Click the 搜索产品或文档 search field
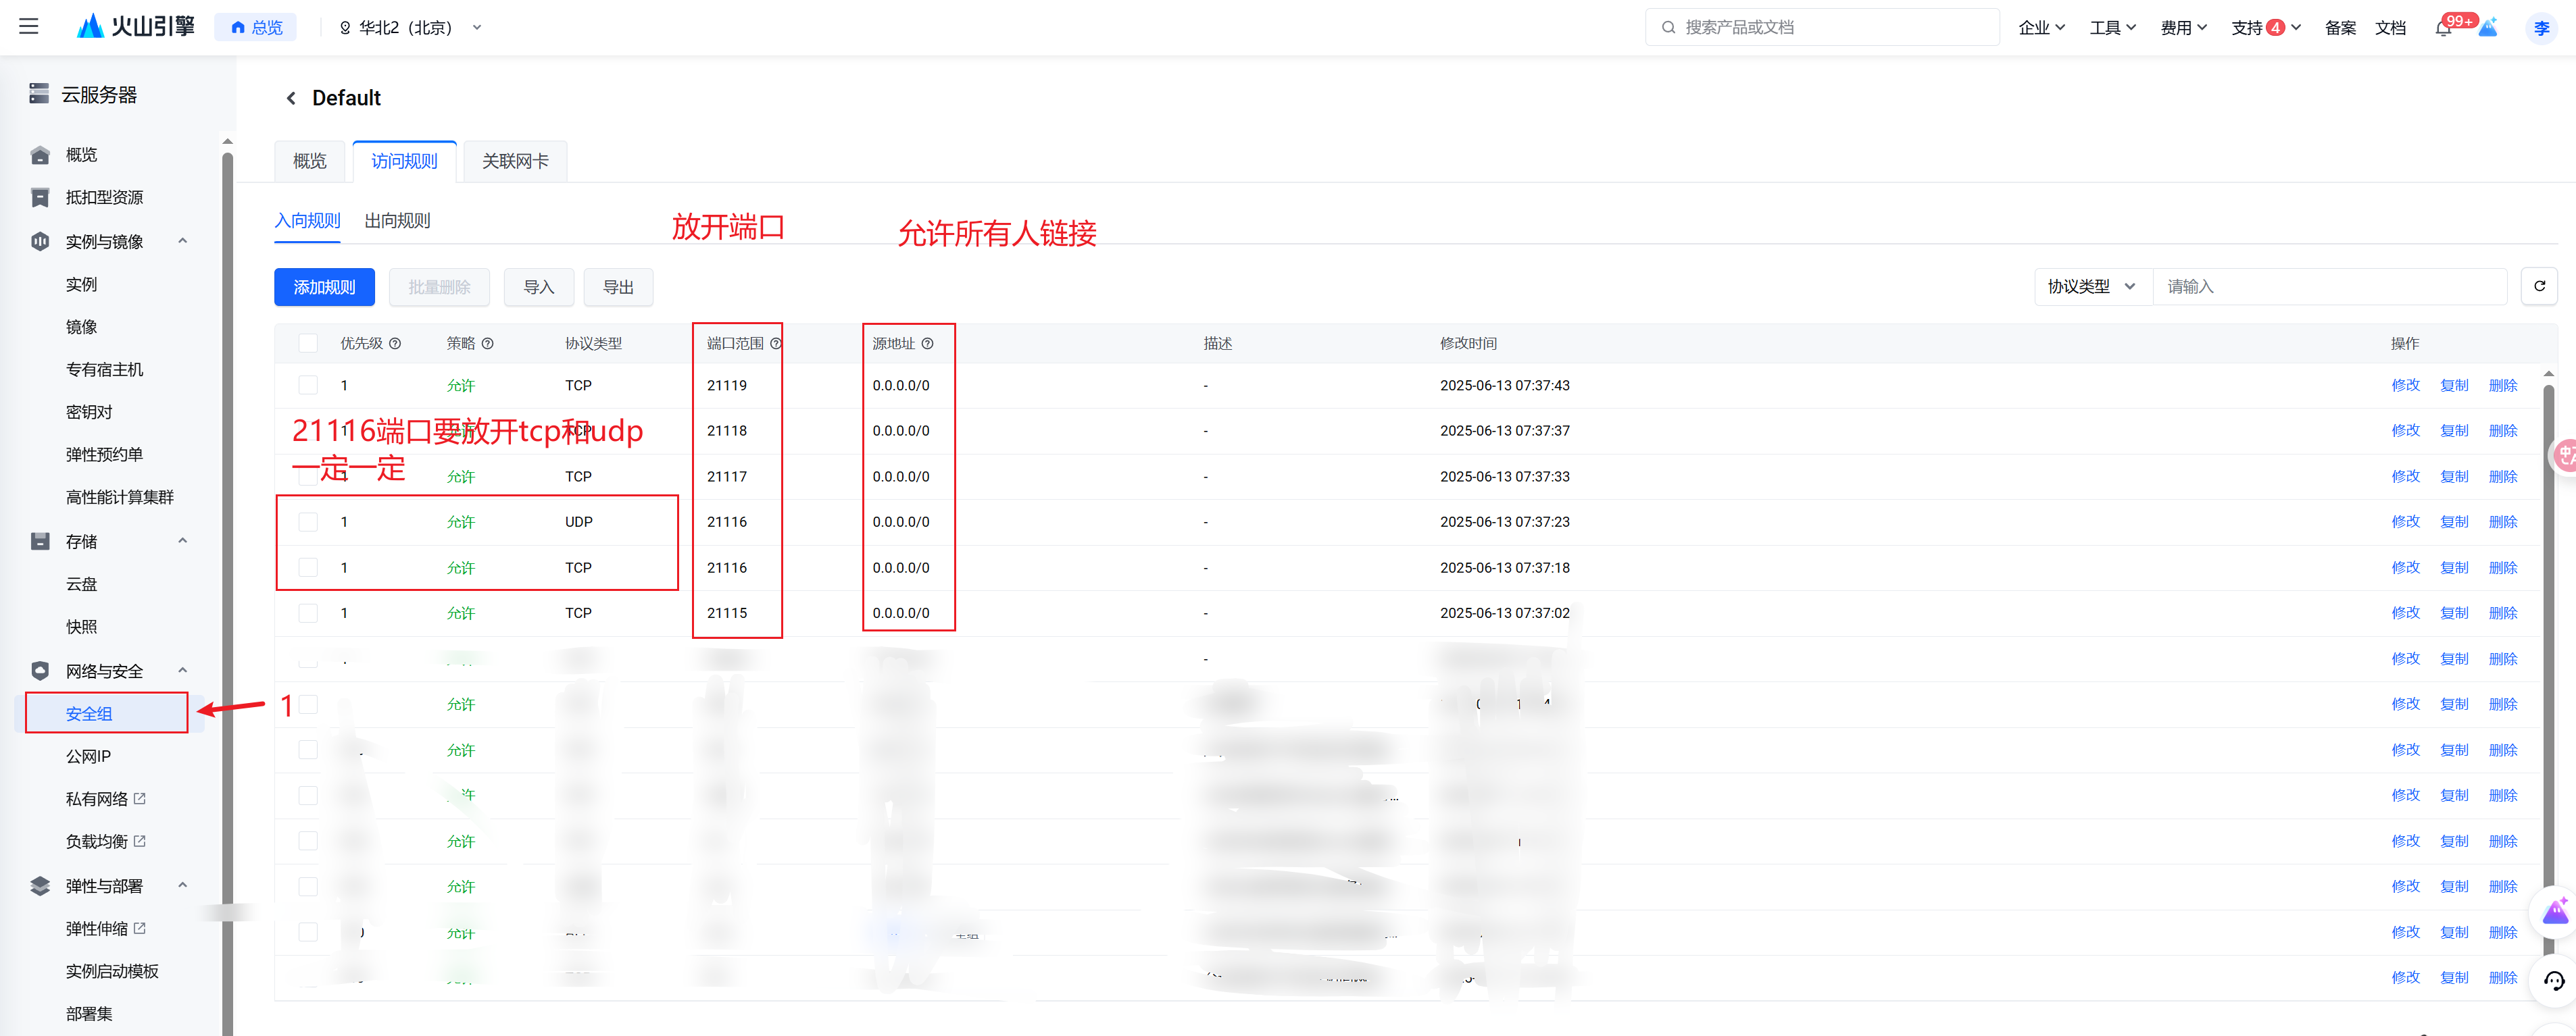Screen dimensions: 2576x1036 pos(1821,28)
